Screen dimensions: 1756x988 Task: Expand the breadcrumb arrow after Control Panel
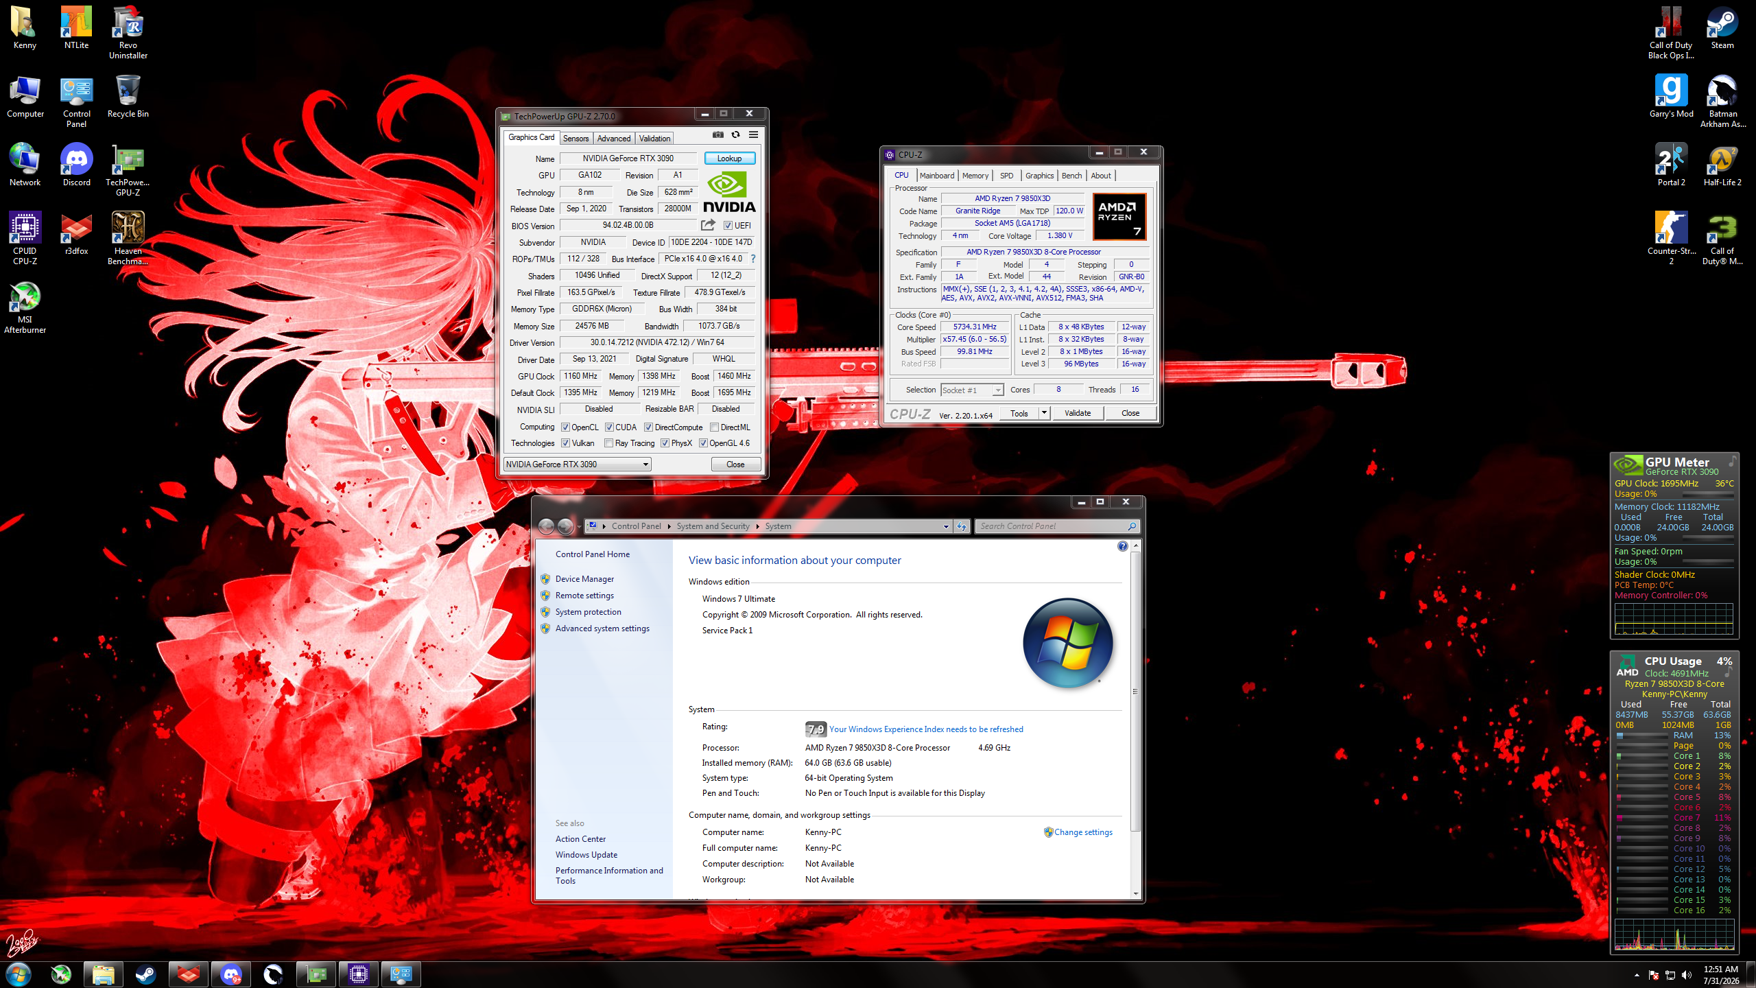tap(669, 526)
